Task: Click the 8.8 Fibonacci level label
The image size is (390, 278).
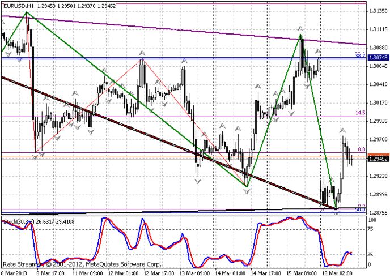Action: [361, 149]
